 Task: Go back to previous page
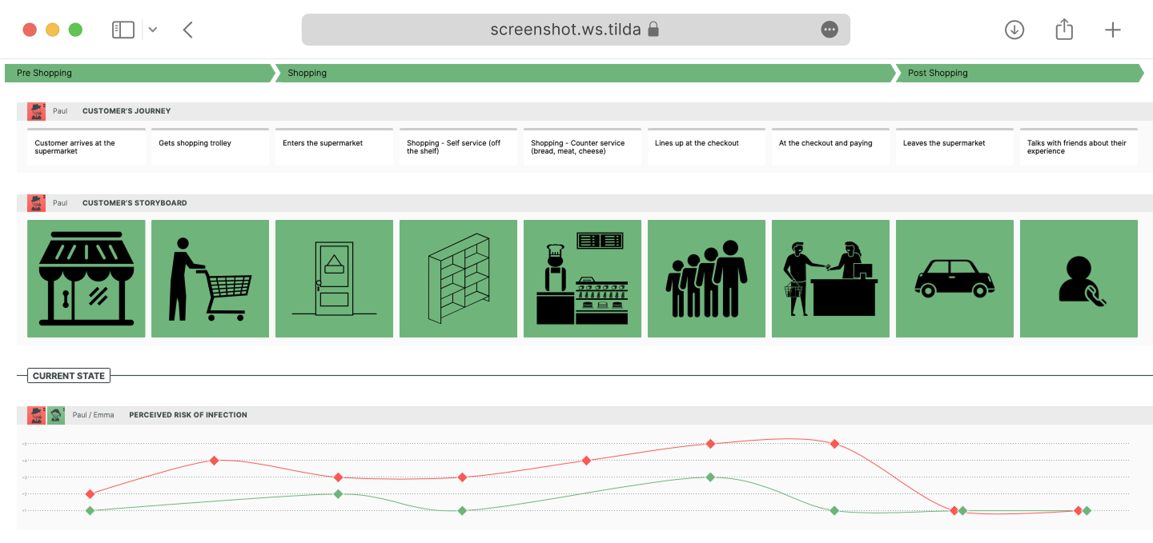[x=187, y=30]
